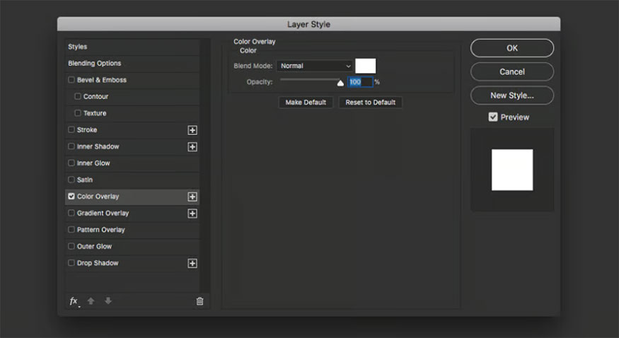This screenshot has width=619, height=338.
Task: Open the Blend Mode dropdown
Action: (x=314, y=66)
